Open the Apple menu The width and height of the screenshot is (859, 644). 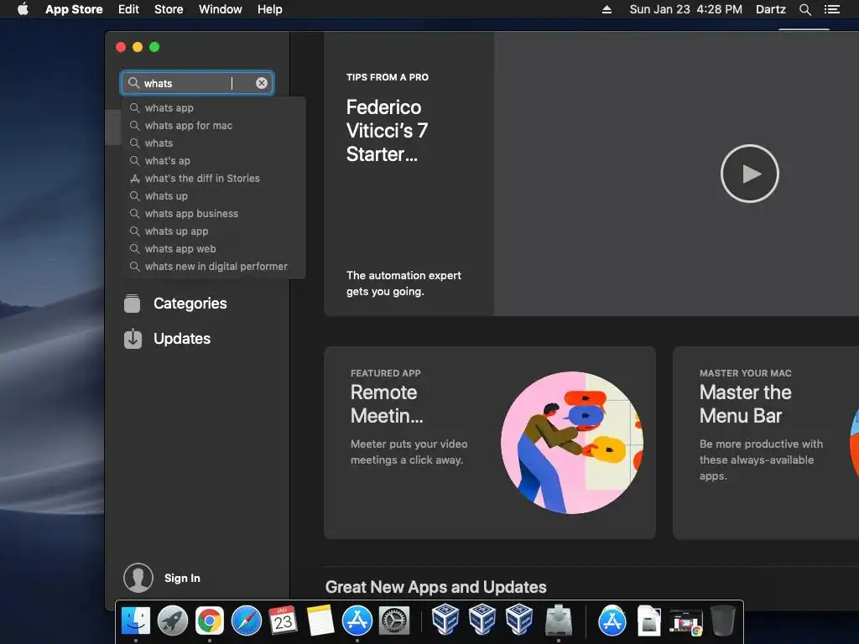(x=23, y=9)
